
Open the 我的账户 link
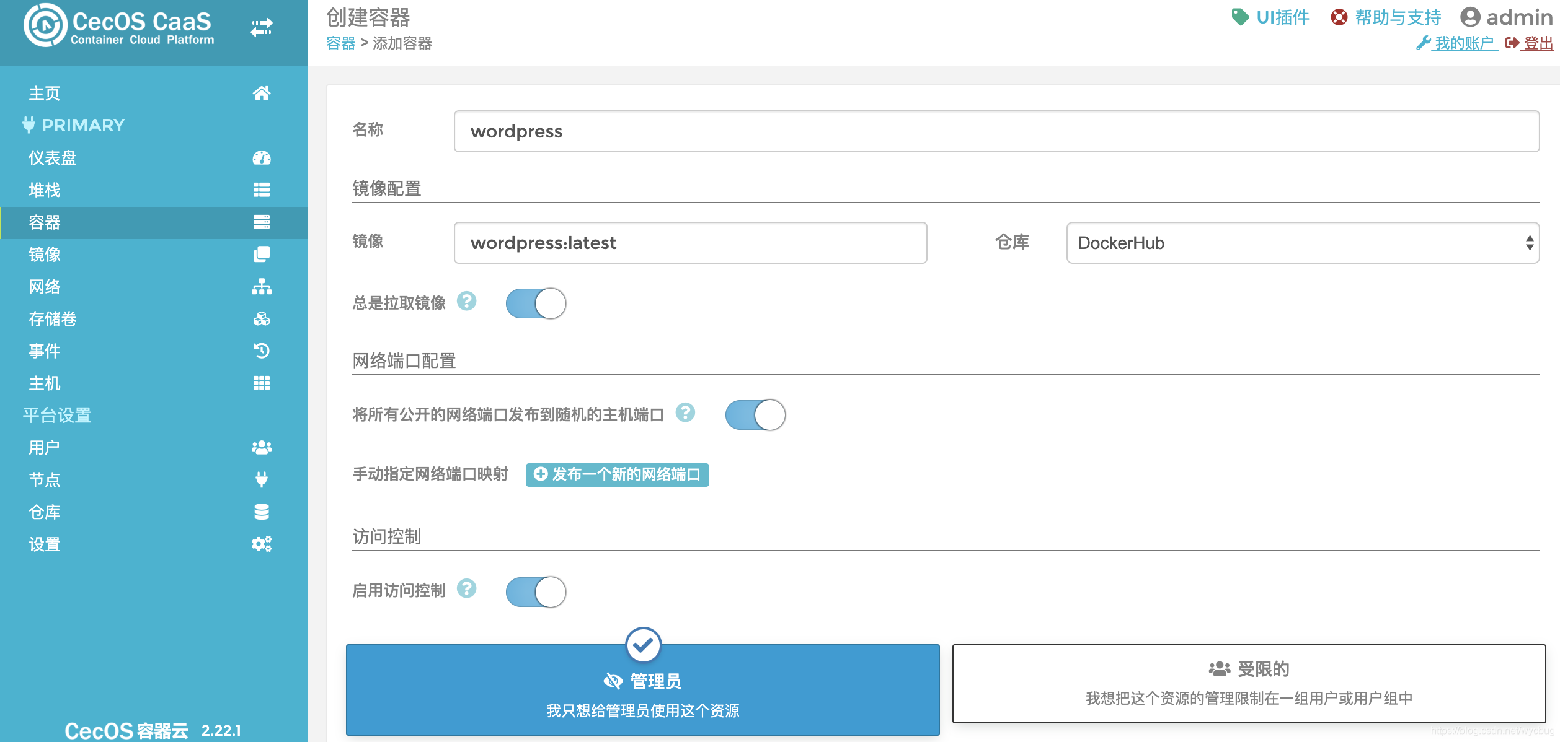1458,43
